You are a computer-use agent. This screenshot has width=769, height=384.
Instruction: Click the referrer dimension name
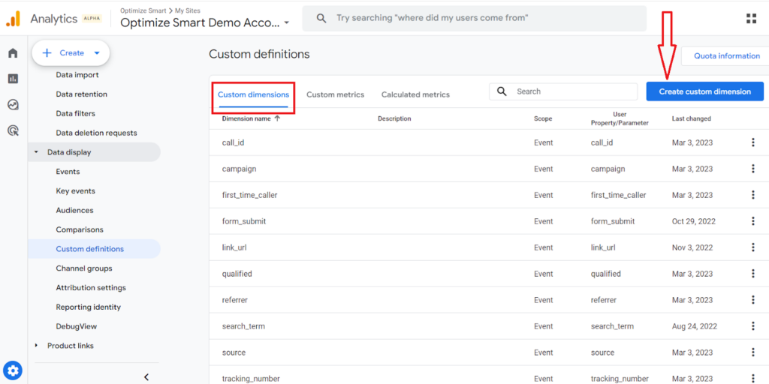[x=234, y=300]
